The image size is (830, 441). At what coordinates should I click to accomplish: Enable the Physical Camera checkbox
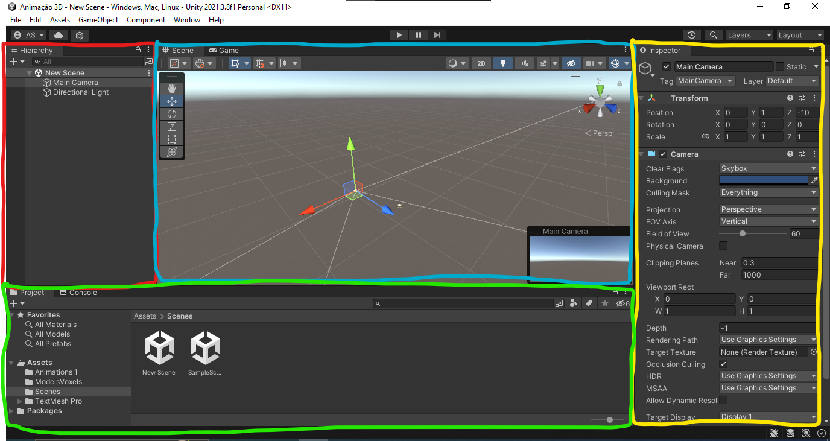coord(723,246)
